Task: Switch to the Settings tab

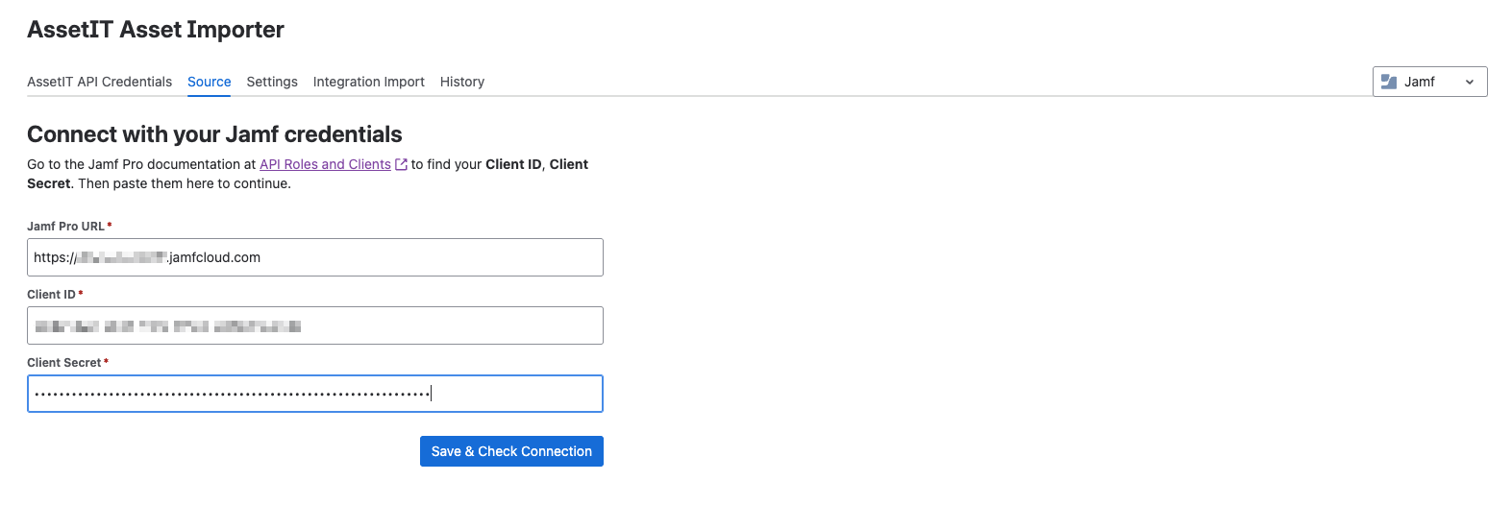Action: [272, 82]
